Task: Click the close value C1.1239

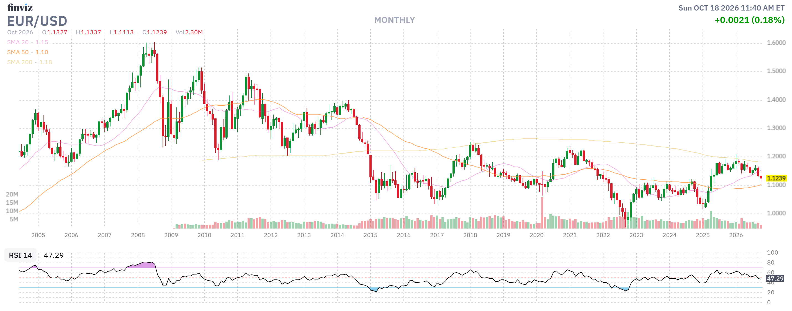Action: [x=155, y=32]
